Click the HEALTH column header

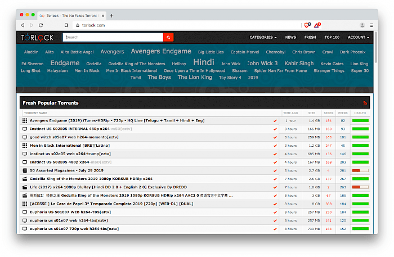(360, 113)
